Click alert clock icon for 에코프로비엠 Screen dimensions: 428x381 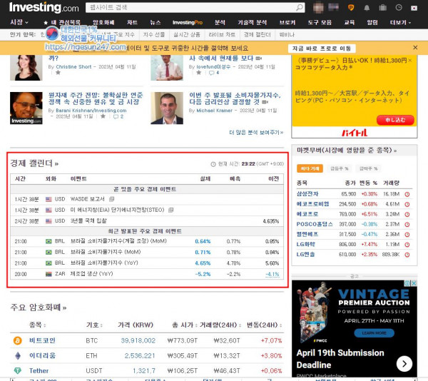tap(407, 205)
